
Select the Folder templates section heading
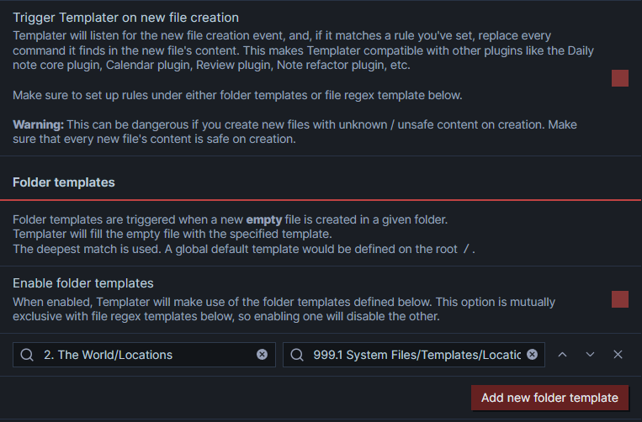pyautogui.click(x=64, y=182)
